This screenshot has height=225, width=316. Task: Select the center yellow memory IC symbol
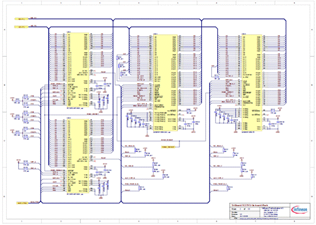click(166, 83)
